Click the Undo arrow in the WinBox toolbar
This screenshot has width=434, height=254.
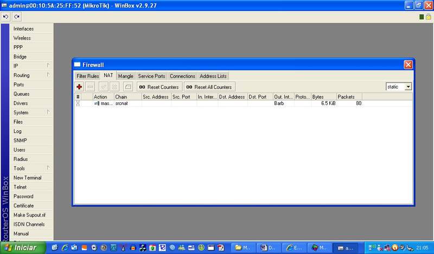(5, 17)
